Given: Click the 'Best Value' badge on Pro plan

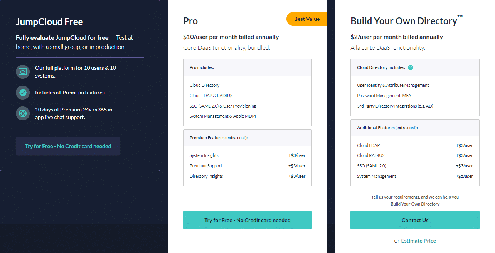Looking at the screenshot, I should pyautogui.click(x=306, y=19).
